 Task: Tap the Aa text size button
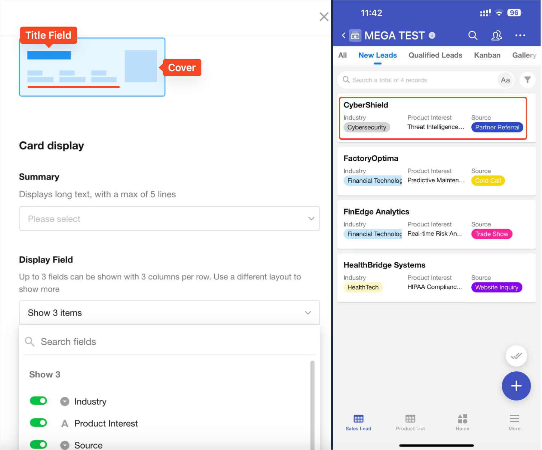tap(505, 80)
